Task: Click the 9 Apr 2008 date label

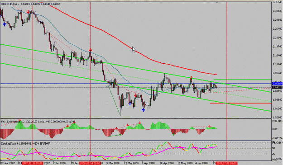Action: pos(149,163)
